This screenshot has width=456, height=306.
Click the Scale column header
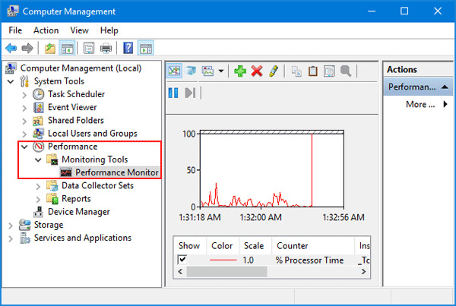(x=255, y=246)
